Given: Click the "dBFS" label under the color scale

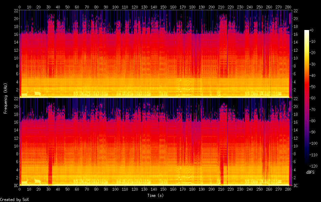Looking at the screenshot, I should point(310,173).
